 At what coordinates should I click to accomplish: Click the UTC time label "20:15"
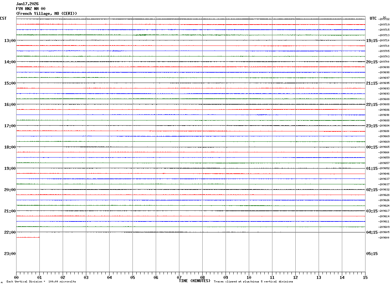[x=372, y=62]
